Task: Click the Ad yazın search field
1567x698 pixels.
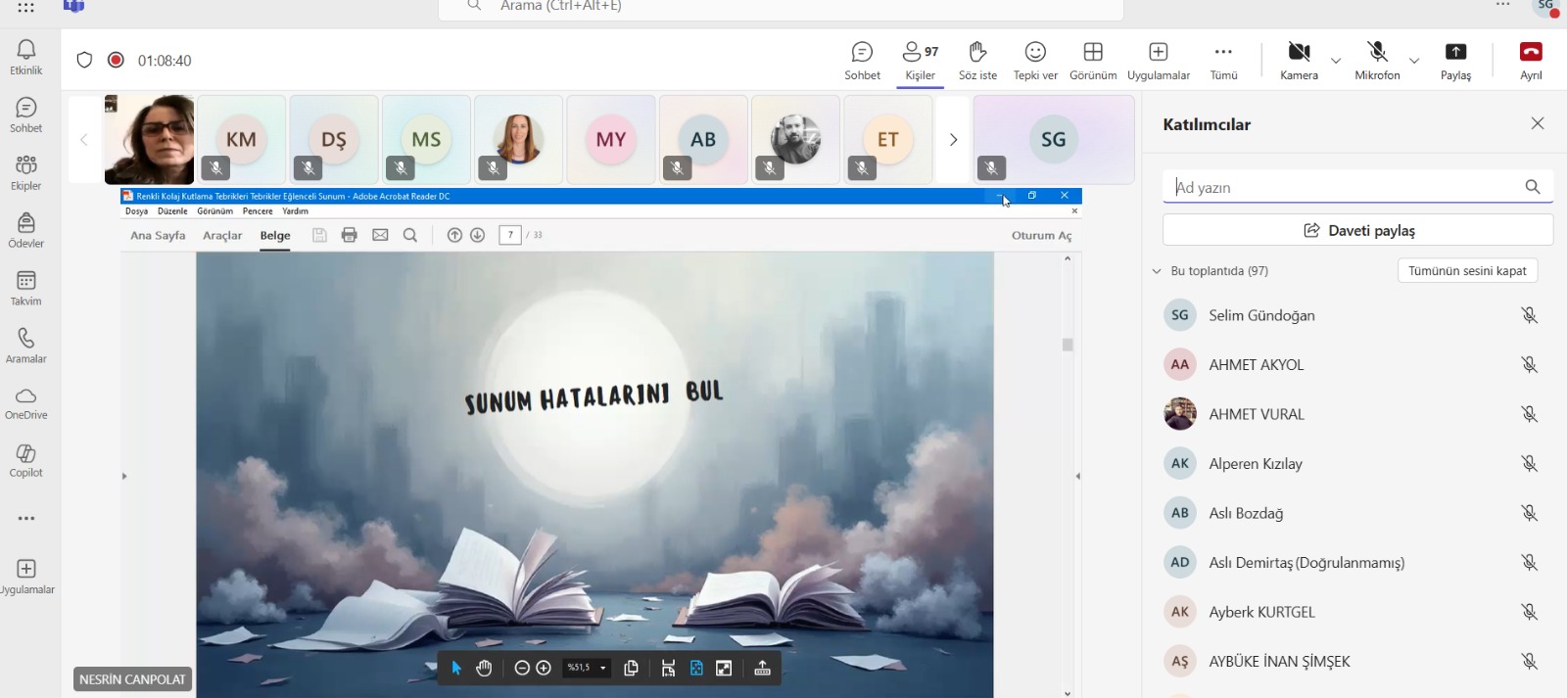Action: [1342, 187]
